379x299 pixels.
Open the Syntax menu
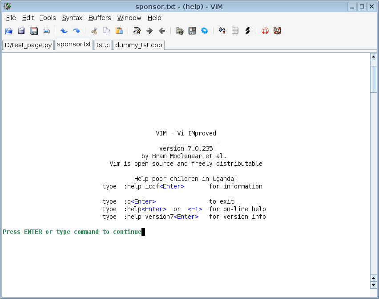(72, 18)
